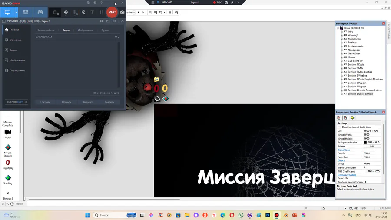Viewport: 391px width, 220px height.
Task: Open О программе in Bandicam sidebar
Action: click(x=15, y=70)
